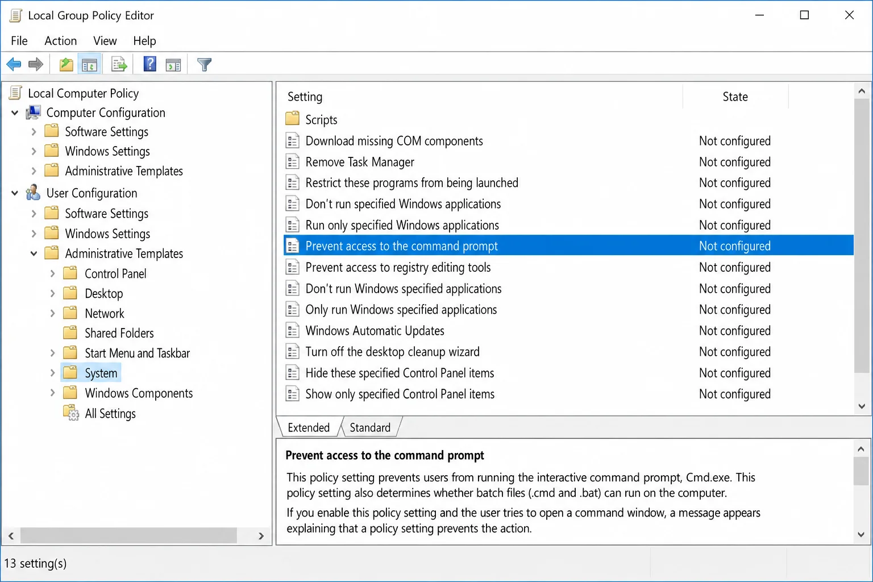
Task: Expand the Start Menu and Taskbar node
Action: coord(52,353)
